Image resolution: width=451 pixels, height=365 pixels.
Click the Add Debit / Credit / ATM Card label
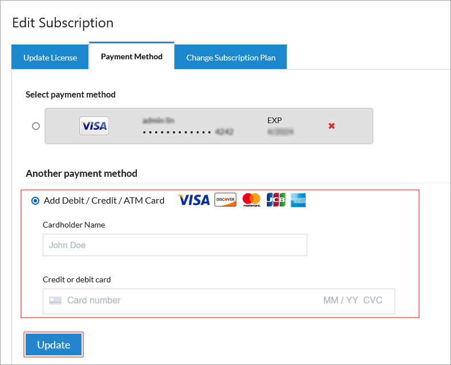(x=104, y=200)
